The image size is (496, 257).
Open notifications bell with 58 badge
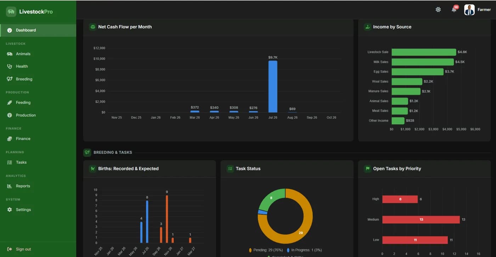pos(454,10)
